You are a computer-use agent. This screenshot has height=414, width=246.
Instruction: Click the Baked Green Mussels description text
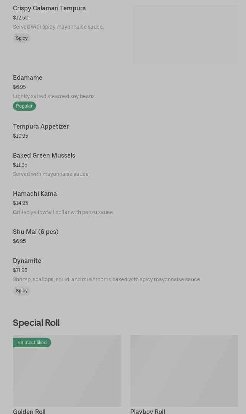(51, 174)
